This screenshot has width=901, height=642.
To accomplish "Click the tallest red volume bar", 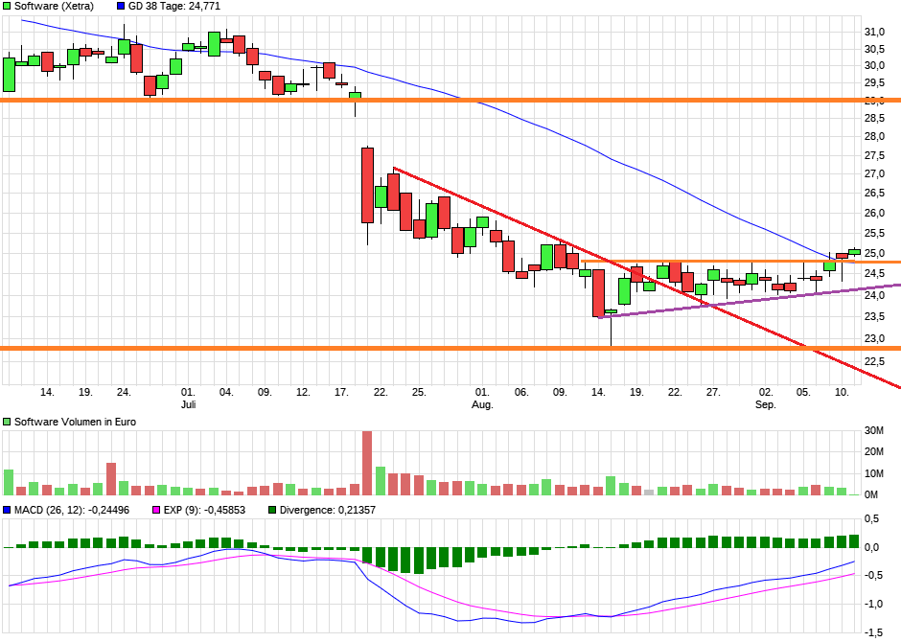I will 366,463.
